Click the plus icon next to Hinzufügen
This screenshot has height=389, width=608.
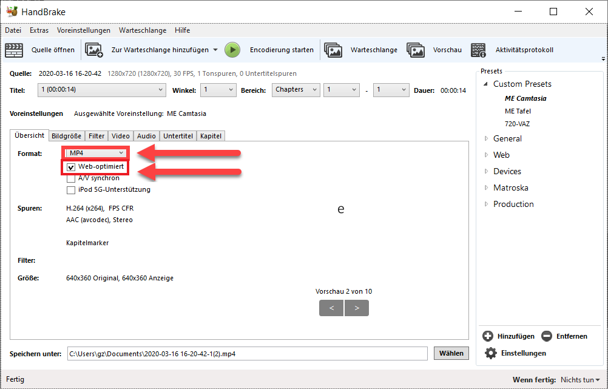[488, 336]
